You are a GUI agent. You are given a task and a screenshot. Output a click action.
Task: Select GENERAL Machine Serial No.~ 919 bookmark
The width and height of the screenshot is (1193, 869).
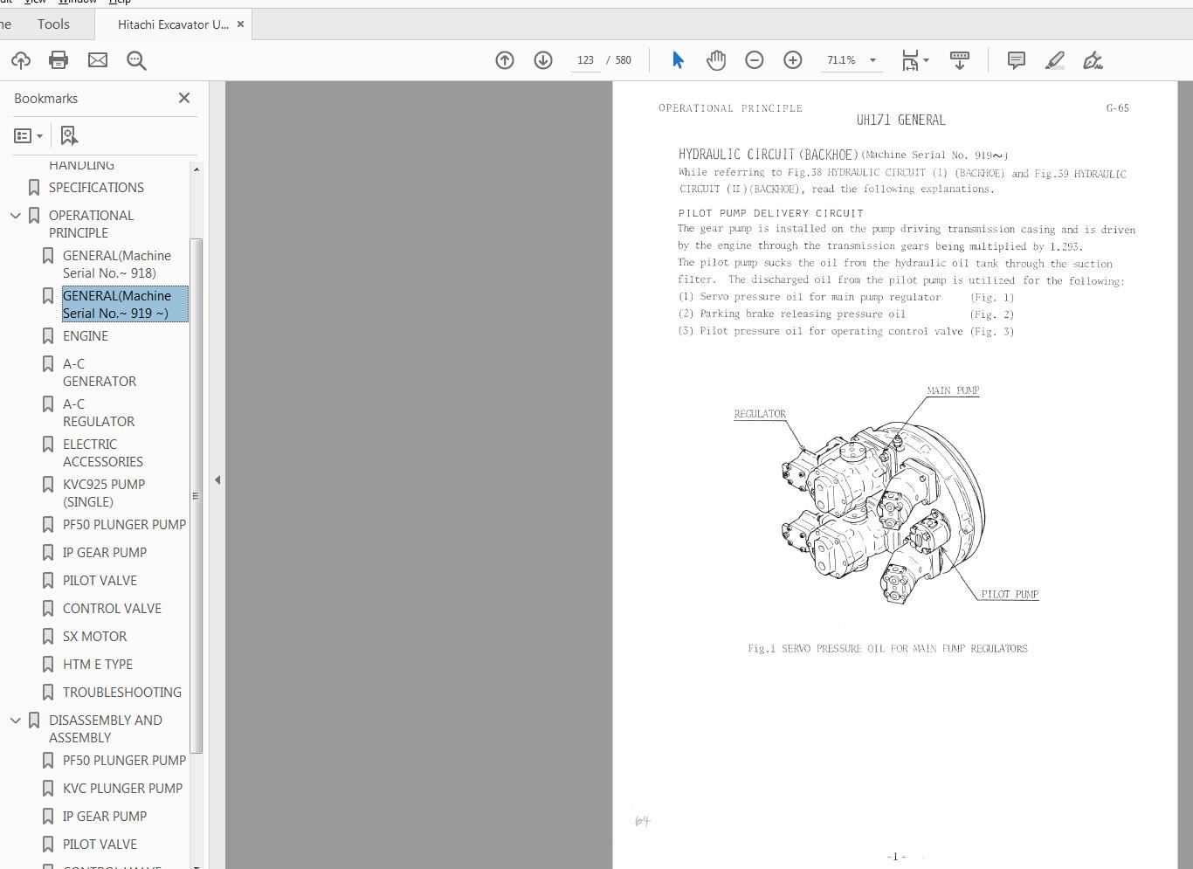click(x=125, y=304)
